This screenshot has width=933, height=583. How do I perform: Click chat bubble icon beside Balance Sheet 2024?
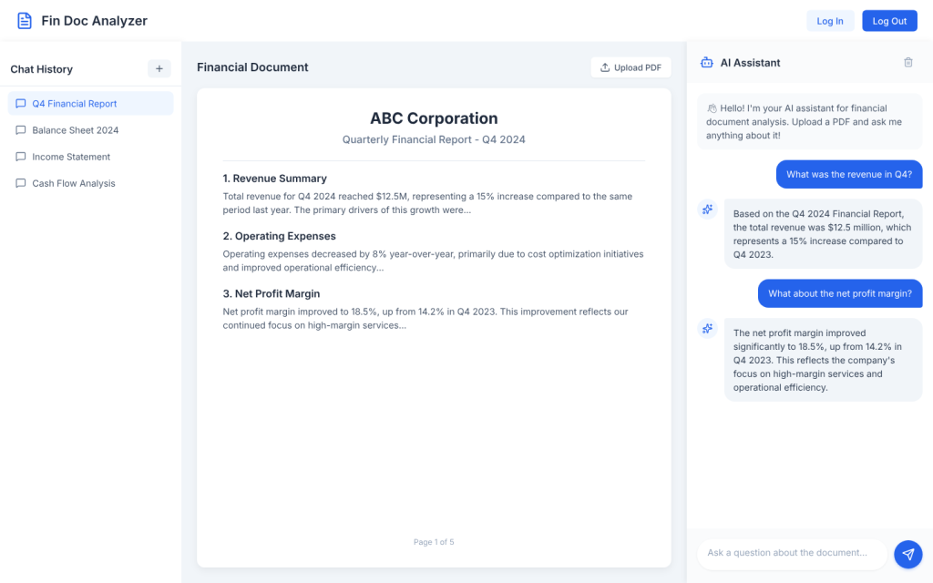21,130
